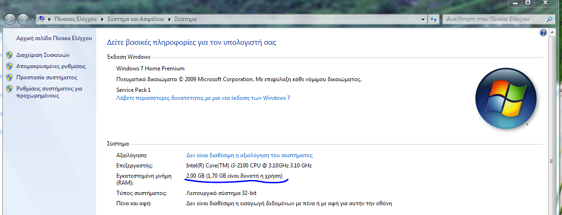Open Απομακρυσμένες ρυθμίσεις link
The width and height of the screenshot is (562, 215).
tap(51, 66)
